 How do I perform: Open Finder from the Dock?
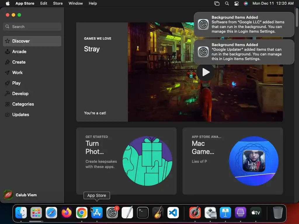point(21,212)
